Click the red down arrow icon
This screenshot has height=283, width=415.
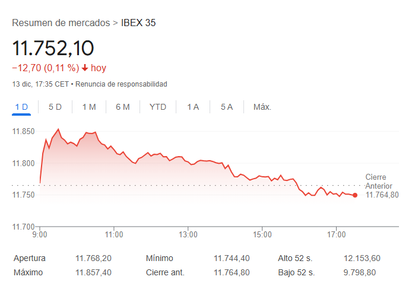point(85,68)
